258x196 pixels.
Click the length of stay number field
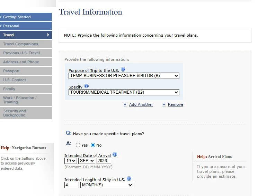(71, 185)
